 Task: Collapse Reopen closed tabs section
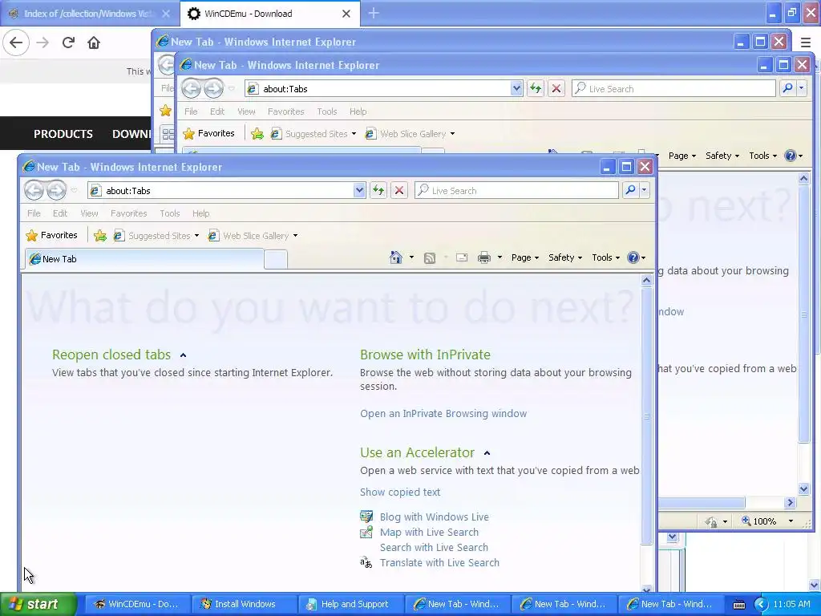[184, 355]
